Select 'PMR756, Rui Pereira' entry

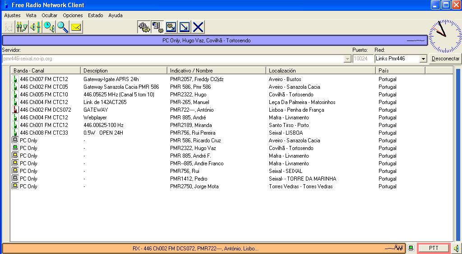[x=193, y=132]
